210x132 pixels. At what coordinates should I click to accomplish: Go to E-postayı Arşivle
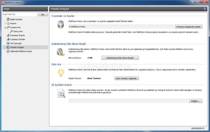(x=17, y=35)
